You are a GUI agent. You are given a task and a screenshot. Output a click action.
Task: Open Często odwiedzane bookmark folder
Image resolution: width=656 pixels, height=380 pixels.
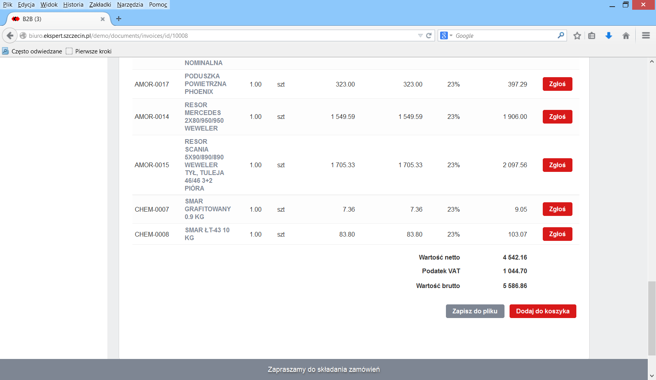pyautogui.click(x=32, y=51)
